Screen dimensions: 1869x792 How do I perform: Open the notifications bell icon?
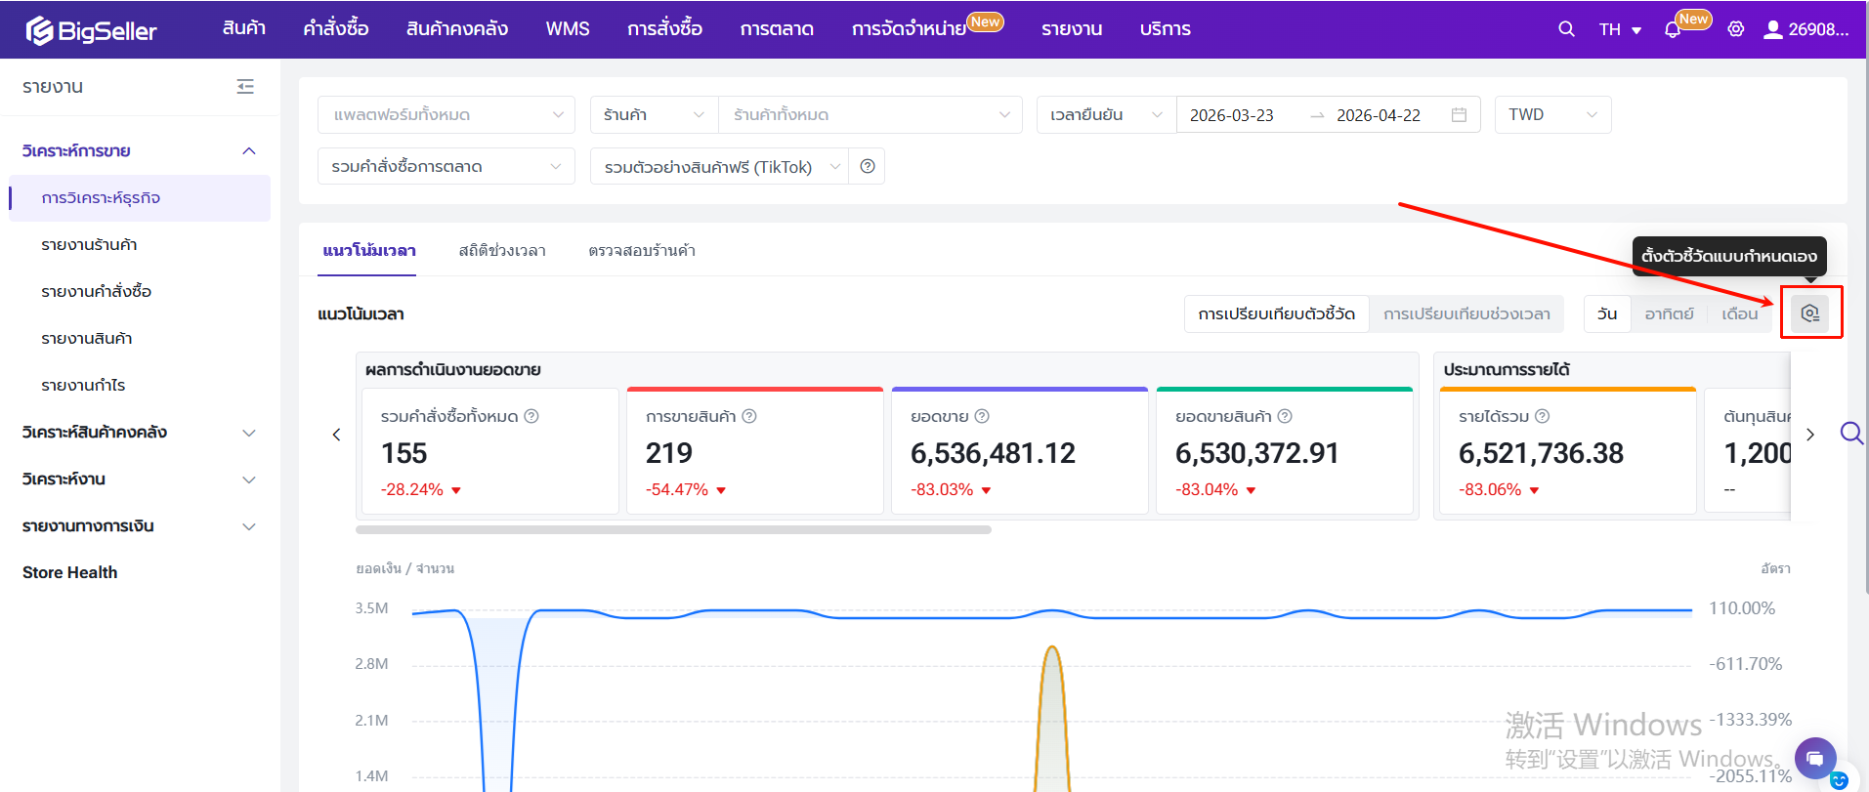click(x=1673, y=29)
